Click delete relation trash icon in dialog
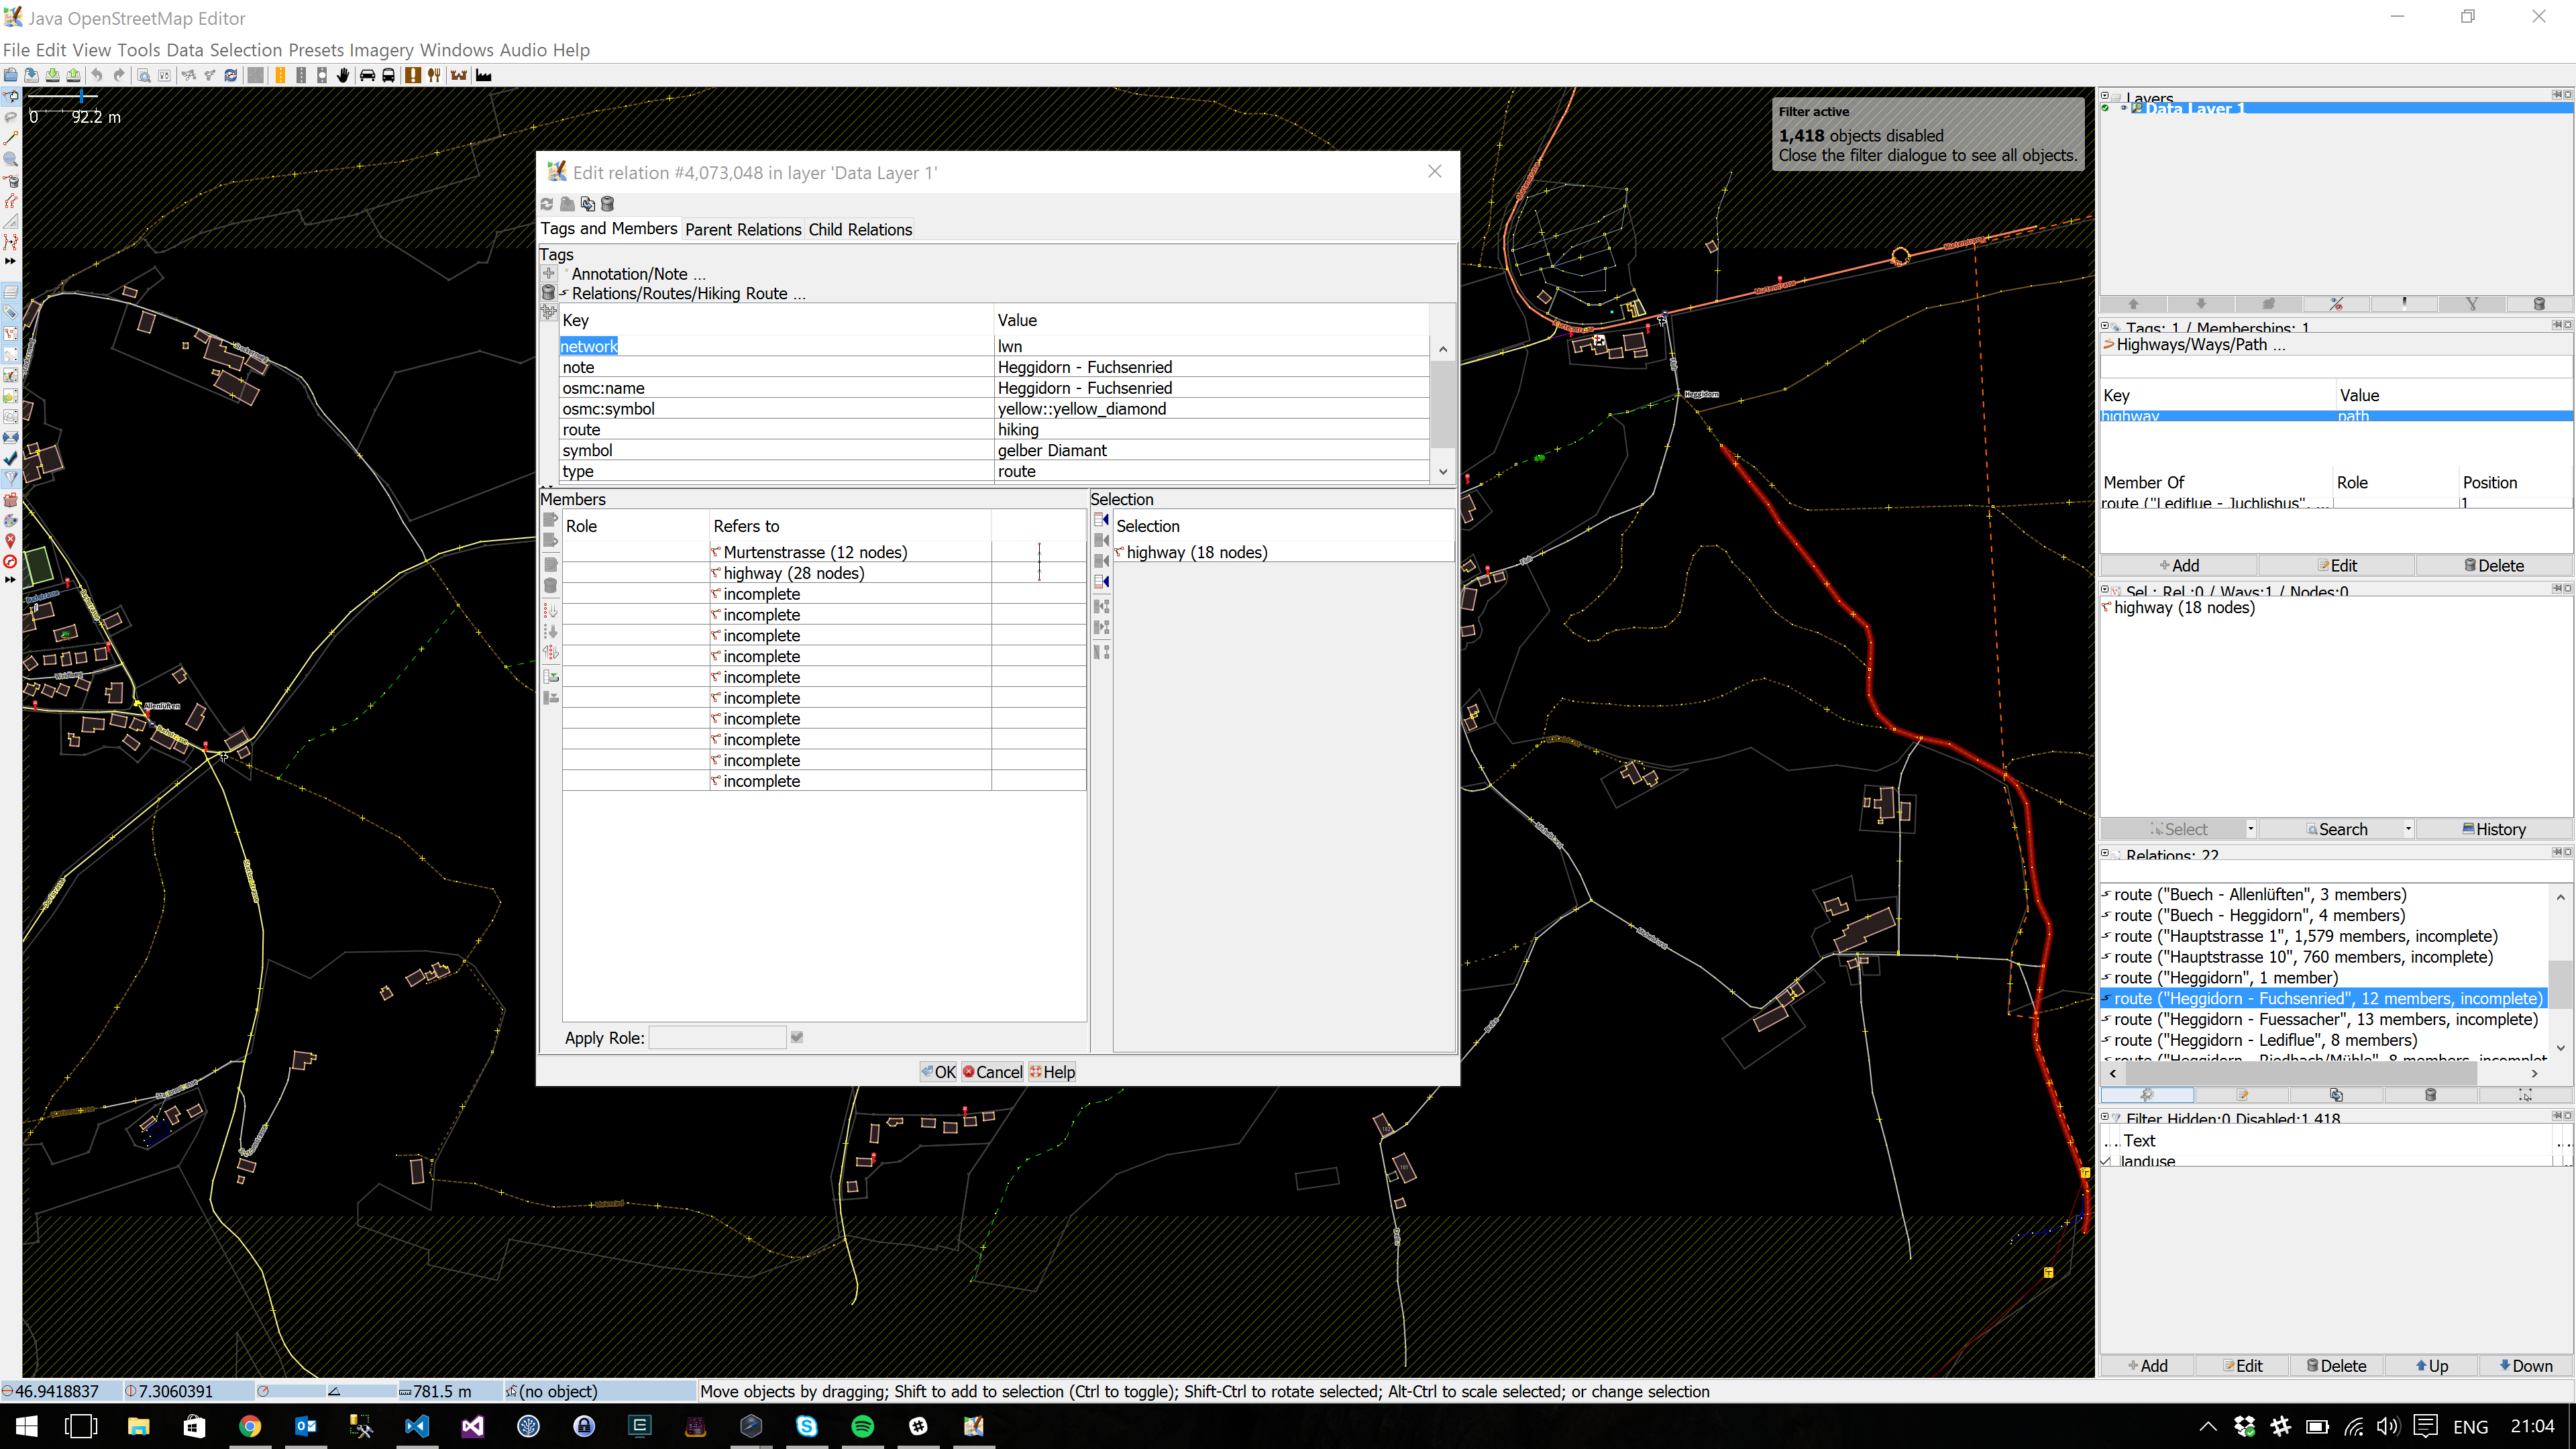The image size is (2576, 1449). pyautogui.click(x=607, y=204)
